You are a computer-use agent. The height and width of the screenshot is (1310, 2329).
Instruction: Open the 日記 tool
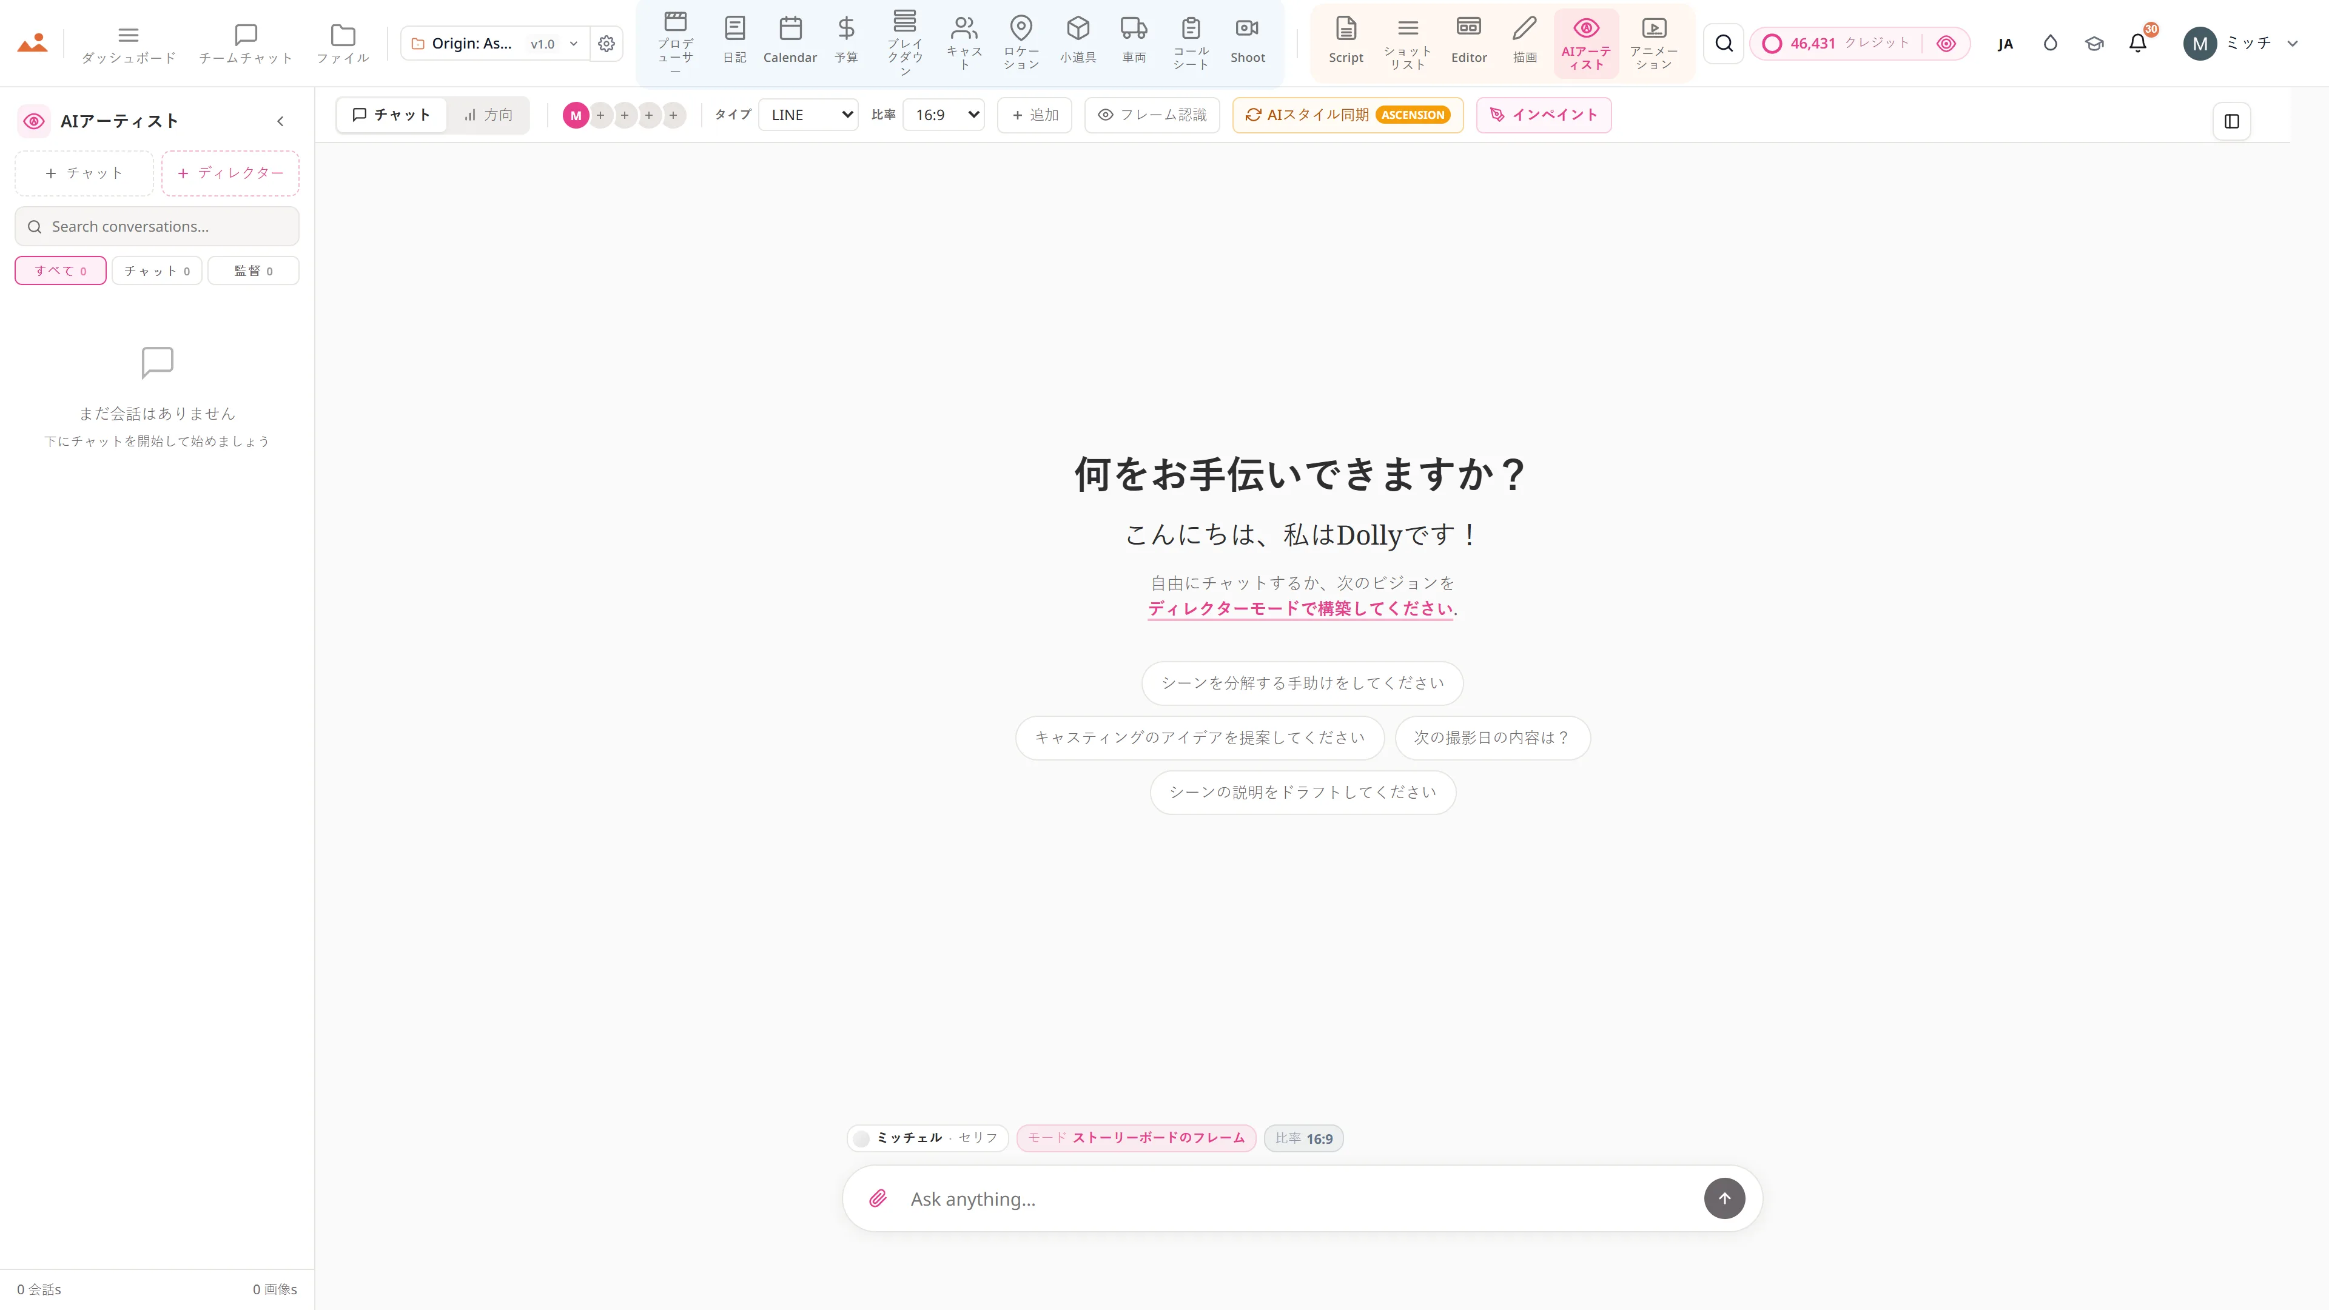point(735,42)
